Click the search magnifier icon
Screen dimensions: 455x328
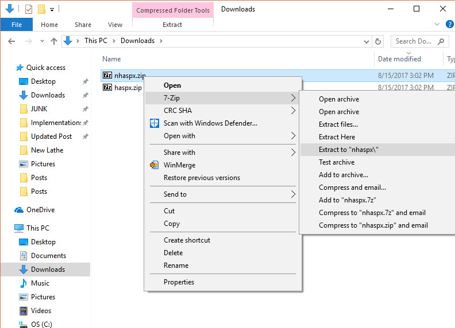tap(441, 41)
